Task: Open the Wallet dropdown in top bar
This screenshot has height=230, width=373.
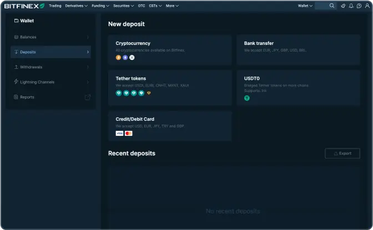Action: [305, 6]
